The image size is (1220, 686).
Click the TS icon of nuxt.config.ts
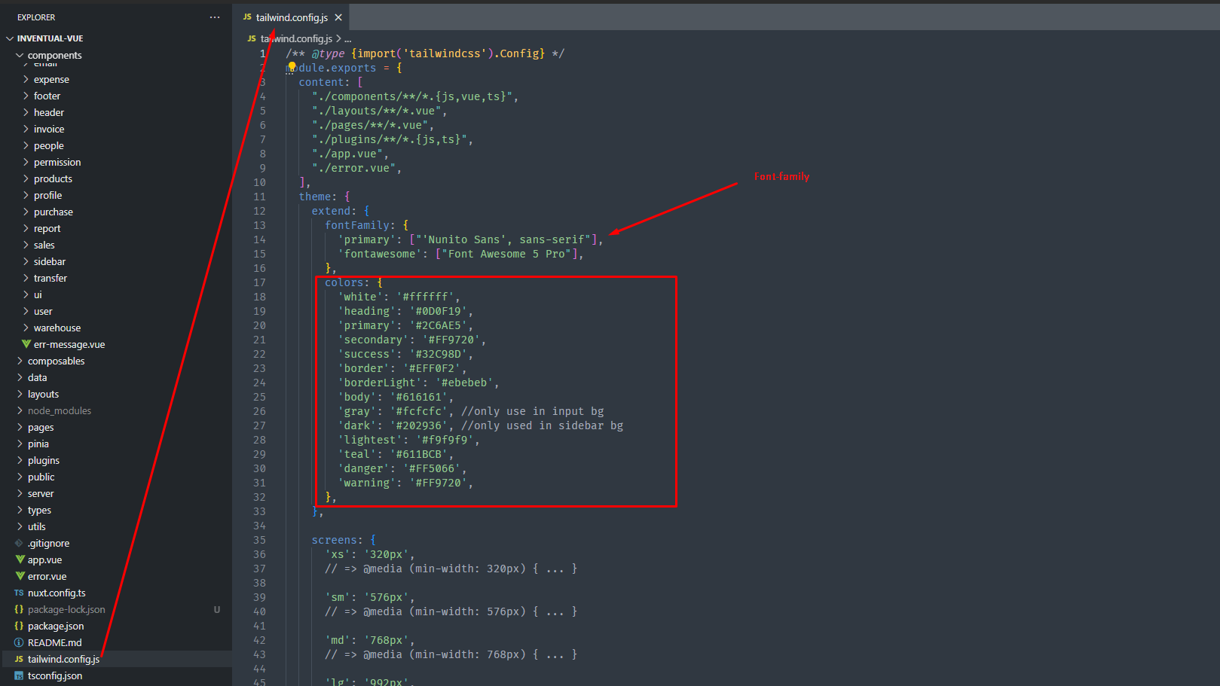[x=19, y=593]
